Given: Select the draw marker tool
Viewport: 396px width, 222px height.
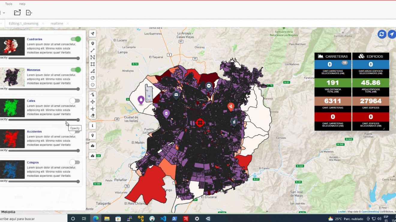Looking at the screenshot, I should coord(93,44).
